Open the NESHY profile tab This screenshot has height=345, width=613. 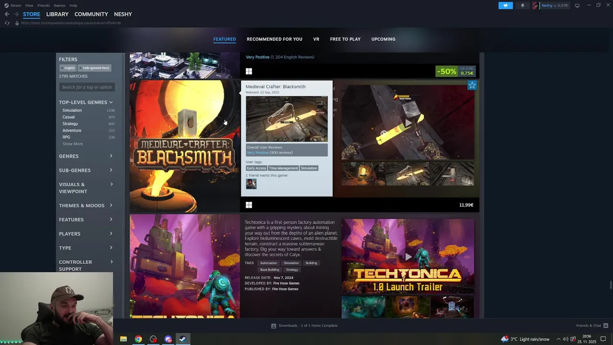pyautogui.click(x=123, y=14)
